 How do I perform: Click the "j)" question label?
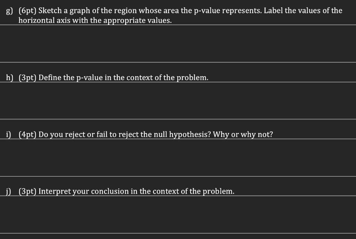[x=8, y=192]
